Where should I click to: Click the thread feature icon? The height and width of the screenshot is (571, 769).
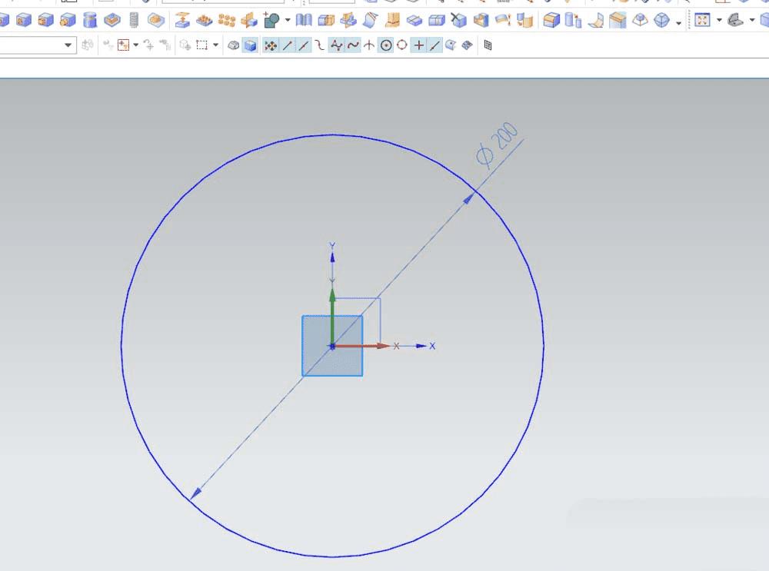[134, 20]
